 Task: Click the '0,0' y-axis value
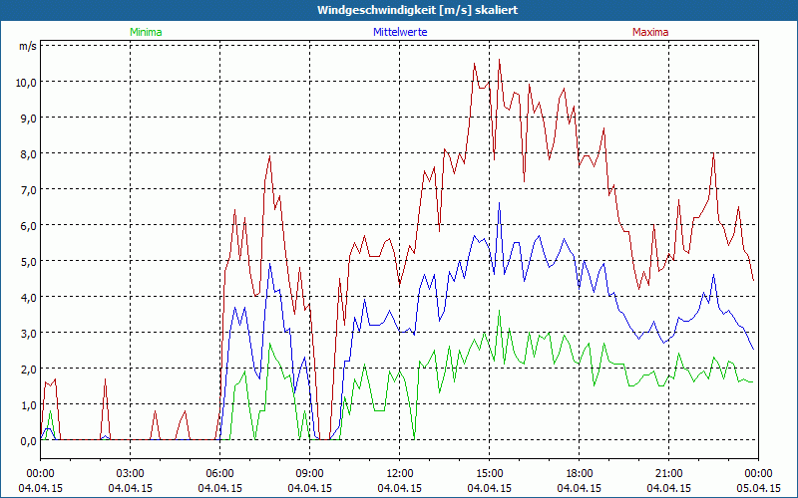28,441
